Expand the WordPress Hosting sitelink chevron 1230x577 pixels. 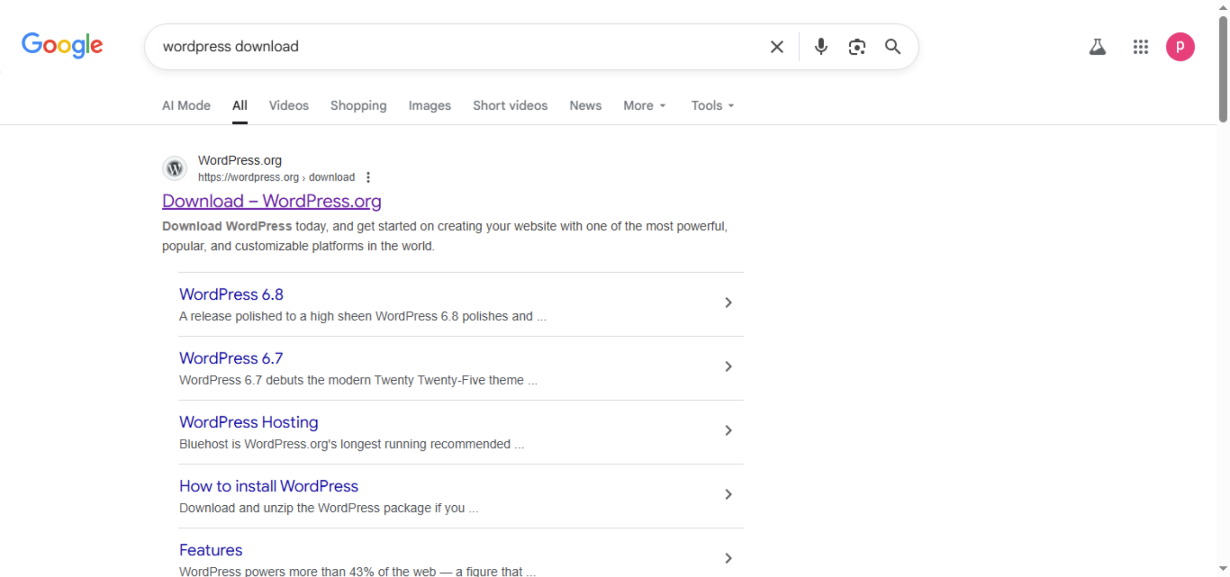(729, 430)
